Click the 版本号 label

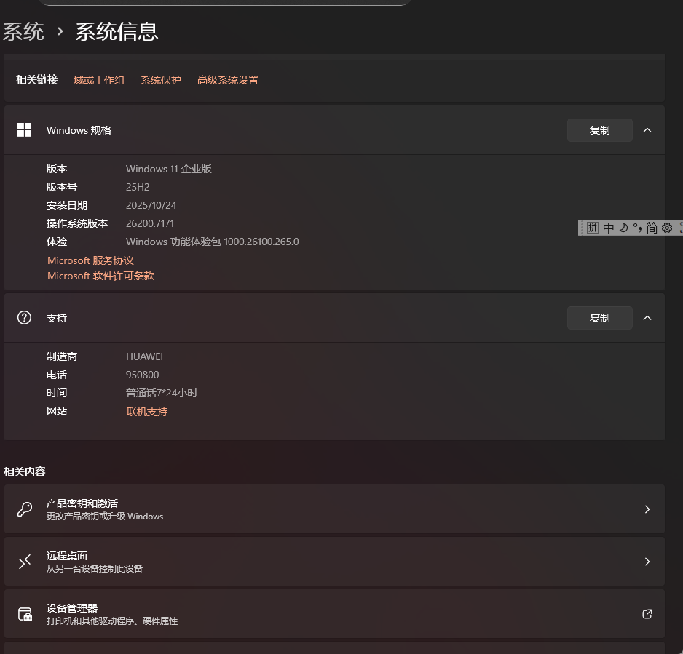coord(62,187)
